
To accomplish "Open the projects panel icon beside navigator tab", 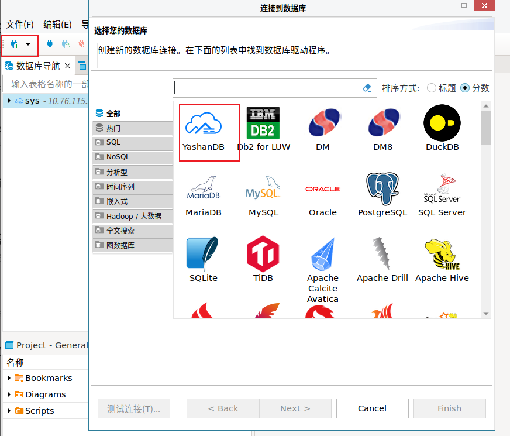I will coord(82,66).
